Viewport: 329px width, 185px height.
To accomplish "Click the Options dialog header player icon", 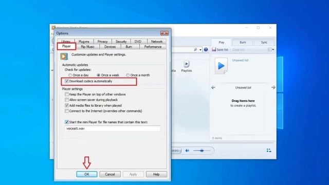I will pos(64,57).
